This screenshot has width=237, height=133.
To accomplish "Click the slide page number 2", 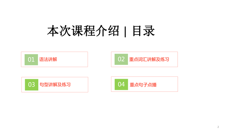I will click(x=218, y=127).
